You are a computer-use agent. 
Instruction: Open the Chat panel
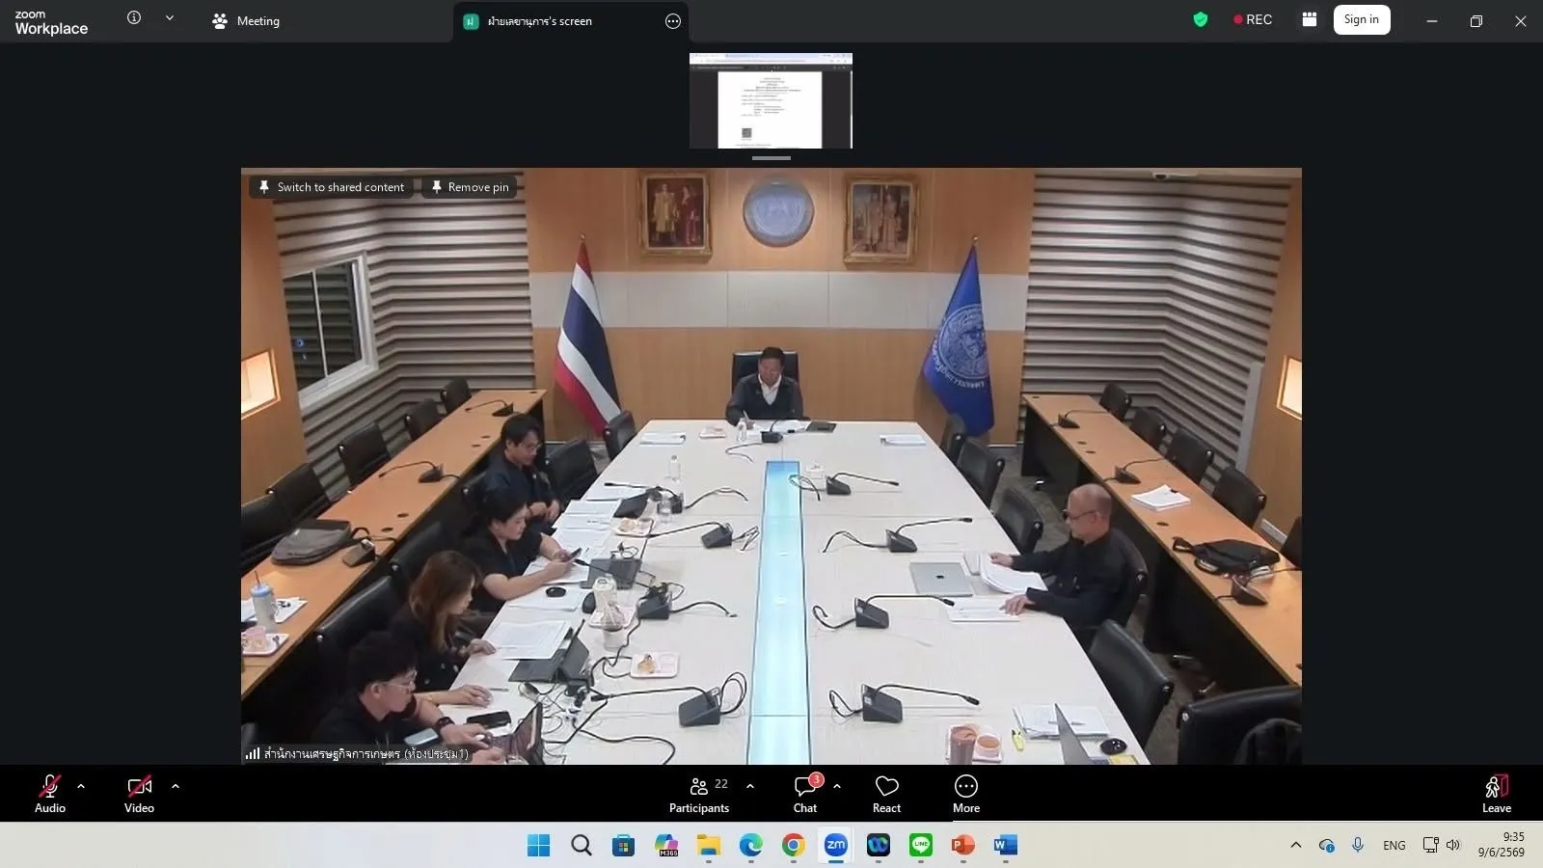click(805, 794)
